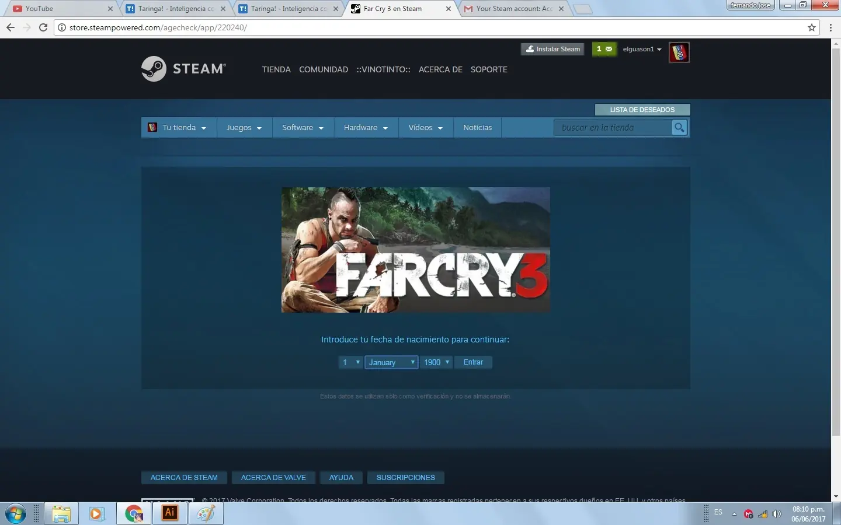Open SOPORTE in Steam header
Image resolution: width=841 pixels, height=525 pixels.
(489, 69)
